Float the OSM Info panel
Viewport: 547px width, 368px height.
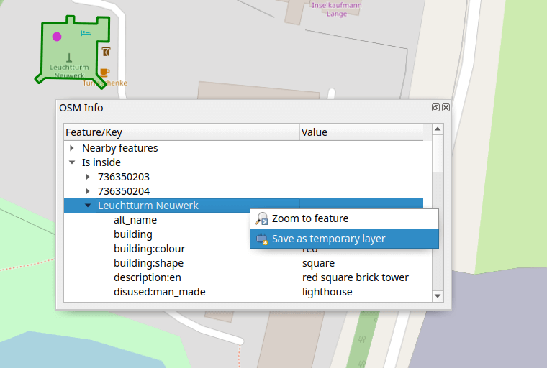(x=436, y=108)
